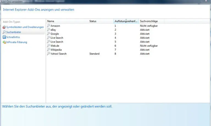Close the Add-Ons verwalten window
This screenshot has height=126, width=211.
(206, 1)
